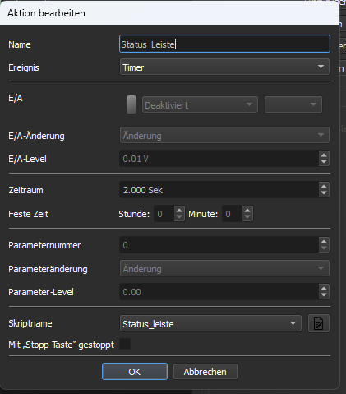346x394 pixels.
Task: Increase E/A-Level with the up arrow
Action: pos(324,155)
